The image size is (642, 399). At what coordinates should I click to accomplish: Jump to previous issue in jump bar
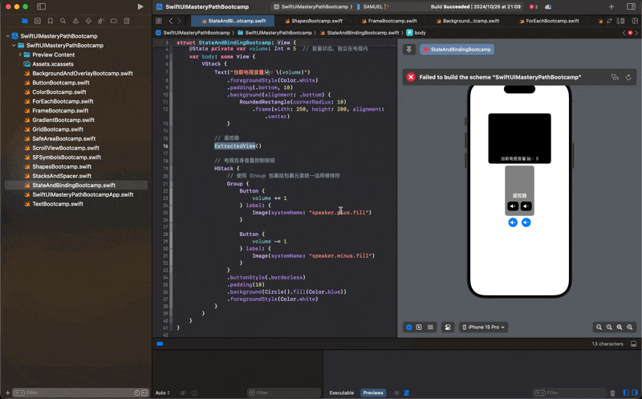624,33
